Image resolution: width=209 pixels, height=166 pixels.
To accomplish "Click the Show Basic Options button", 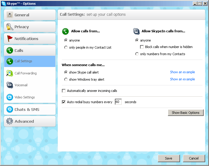I will pos(186,113).
